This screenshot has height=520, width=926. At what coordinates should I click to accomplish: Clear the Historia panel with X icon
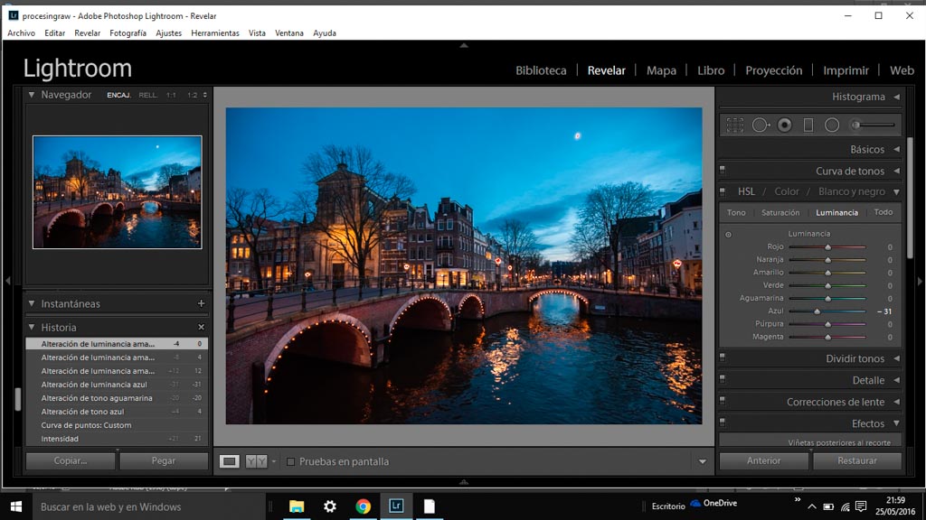click(x=201, y=328)
